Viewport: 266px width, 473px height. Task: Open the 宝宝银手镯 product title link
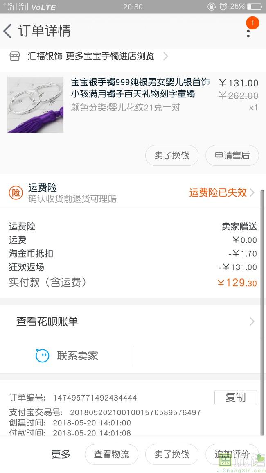(x=140, y=88)
